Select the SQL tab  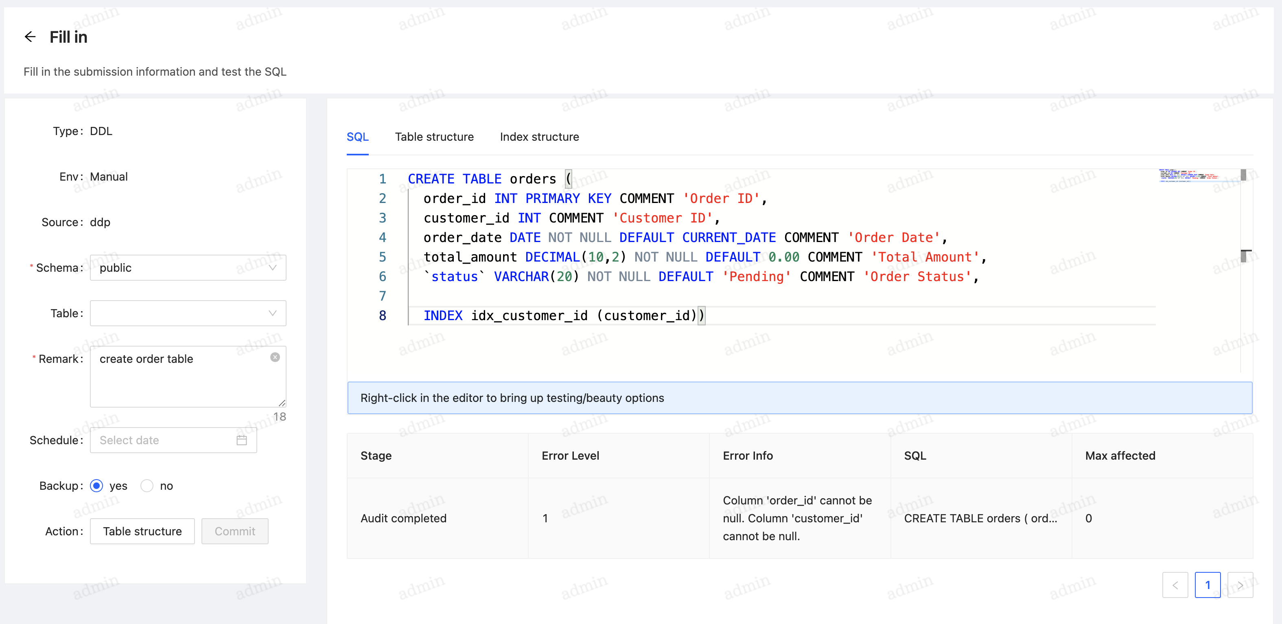click(358, 137)
